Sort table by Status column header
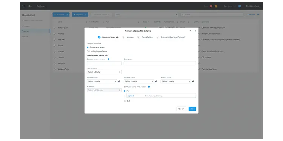 click(x=145, y=22)
